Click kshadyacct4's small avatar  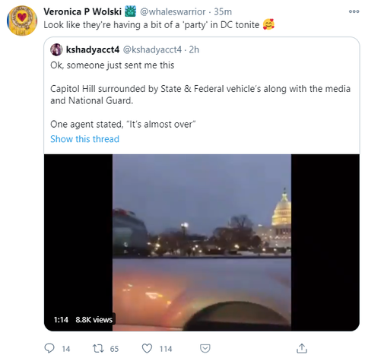56,49
